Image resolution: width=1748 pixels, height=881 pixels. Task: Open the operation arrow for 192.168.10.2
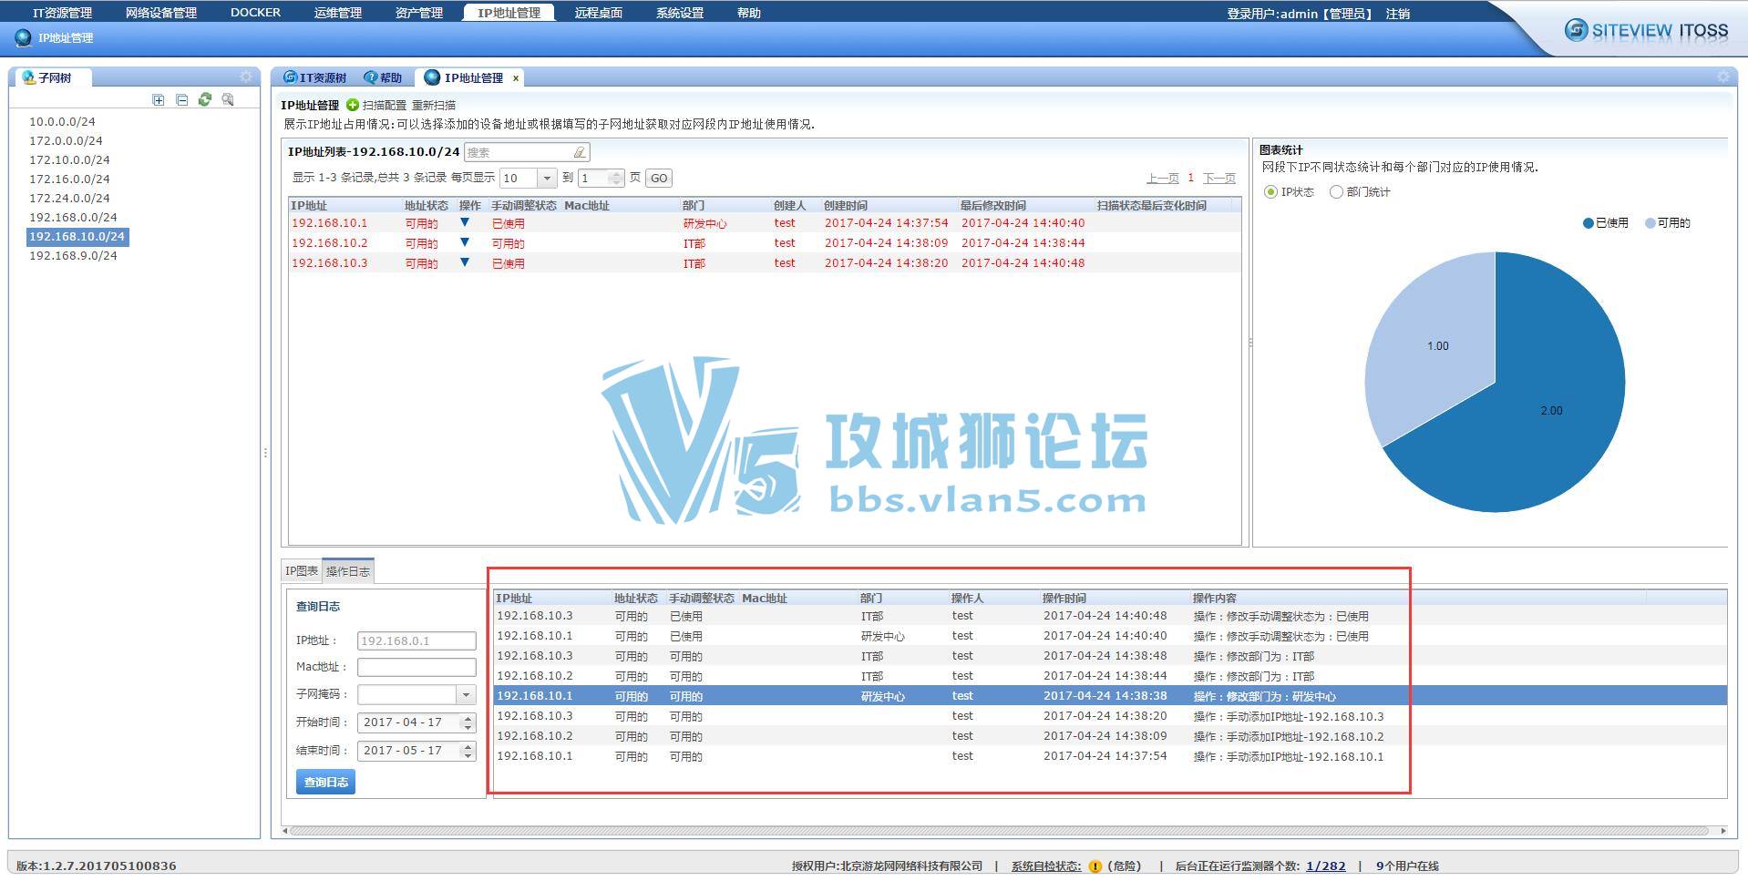point(465,242)
